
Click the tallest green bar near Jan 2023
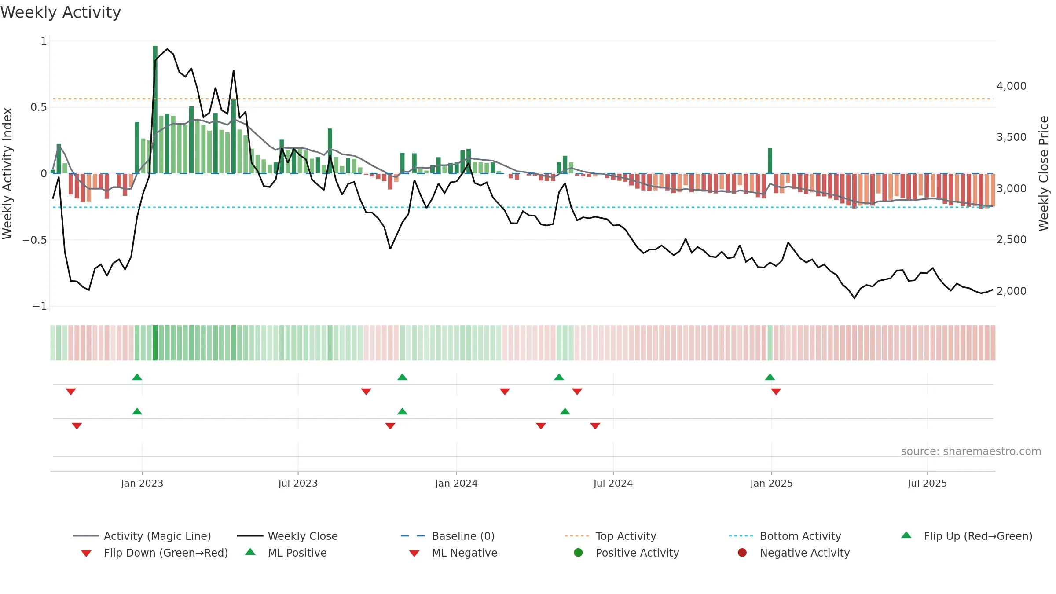coord(155,110)
